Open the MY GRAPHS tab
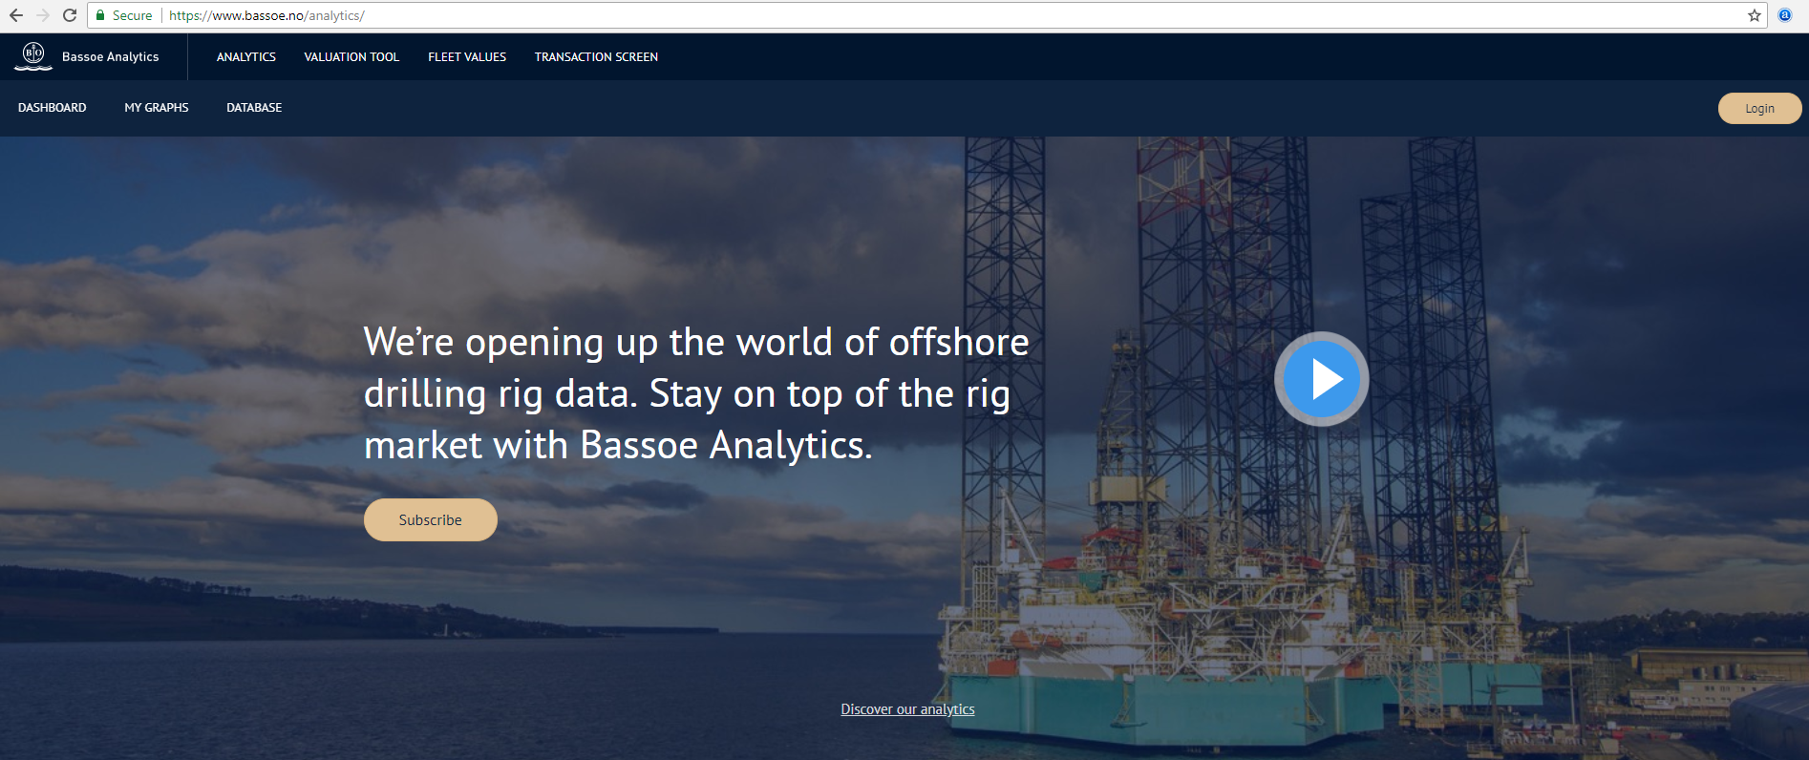1809x760 pixels. 157,108
